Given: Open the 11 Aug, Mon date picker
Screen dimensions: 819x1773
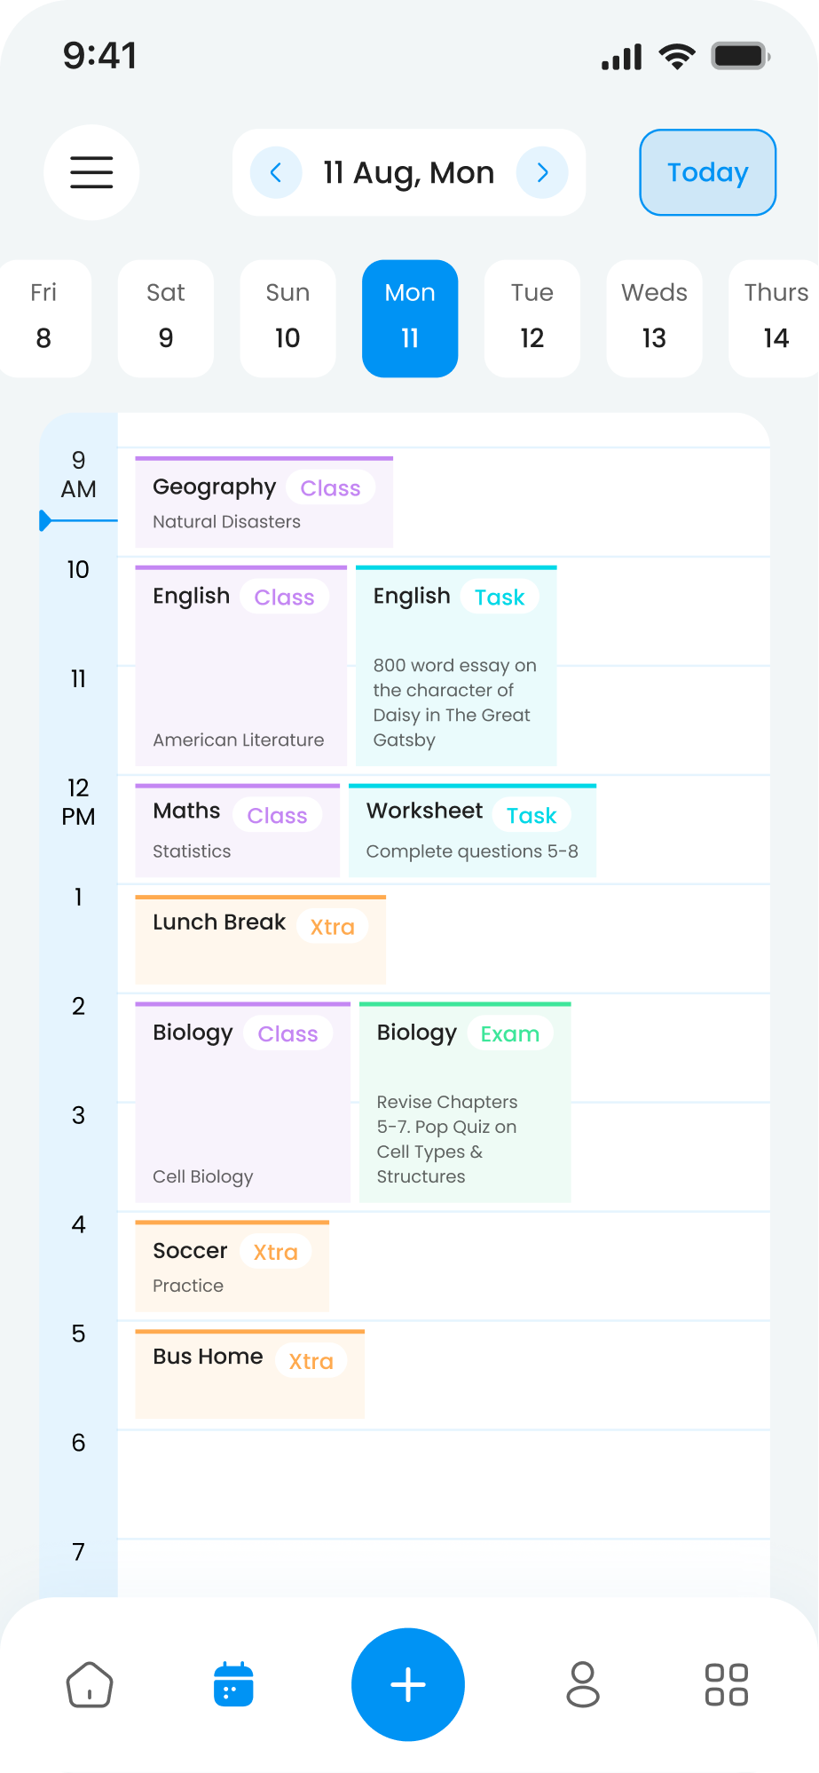Looking at the screenshot, I should pyautogui.click(x=408, y=172).
